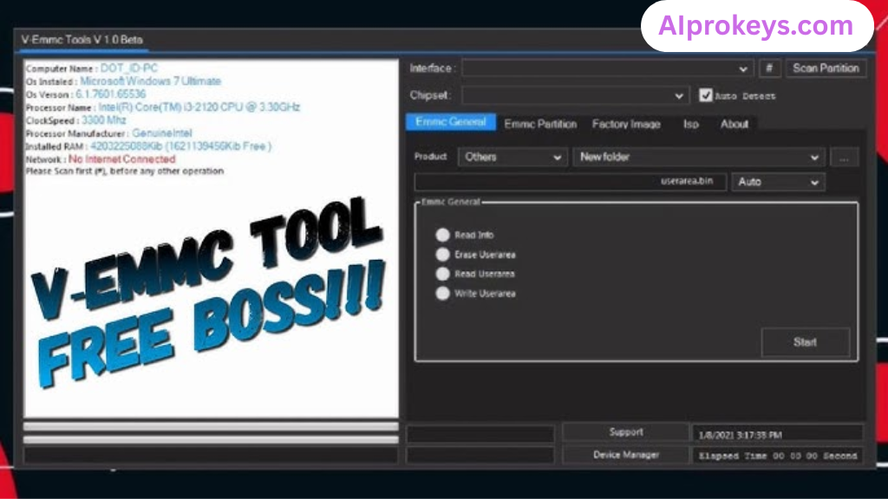The height and width of the screenshot is (499, 888).
Task: Click the Intel Core i3-2120 processor text
Action: point(199,107)
